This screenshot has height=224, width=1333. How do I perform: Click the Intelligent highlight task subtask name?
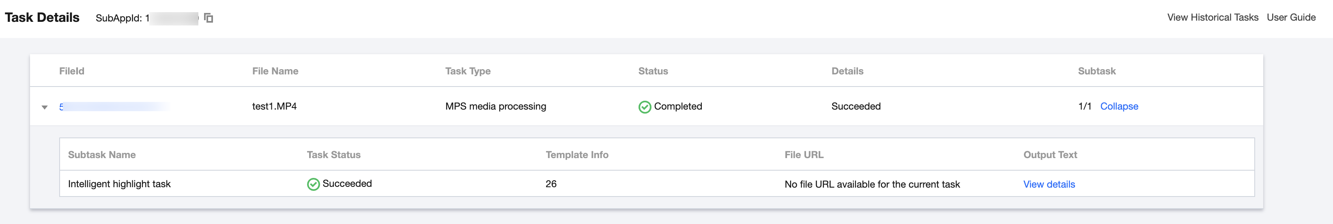[x=119, y=184]
